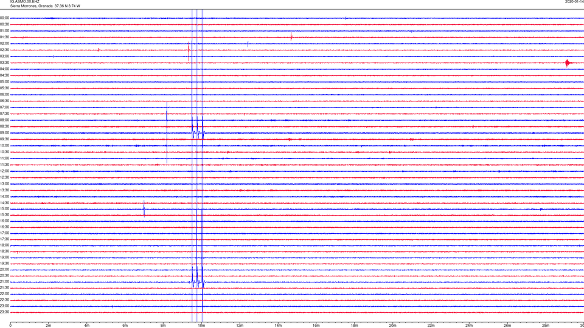Click the 05:00 time label

point(5,82)
